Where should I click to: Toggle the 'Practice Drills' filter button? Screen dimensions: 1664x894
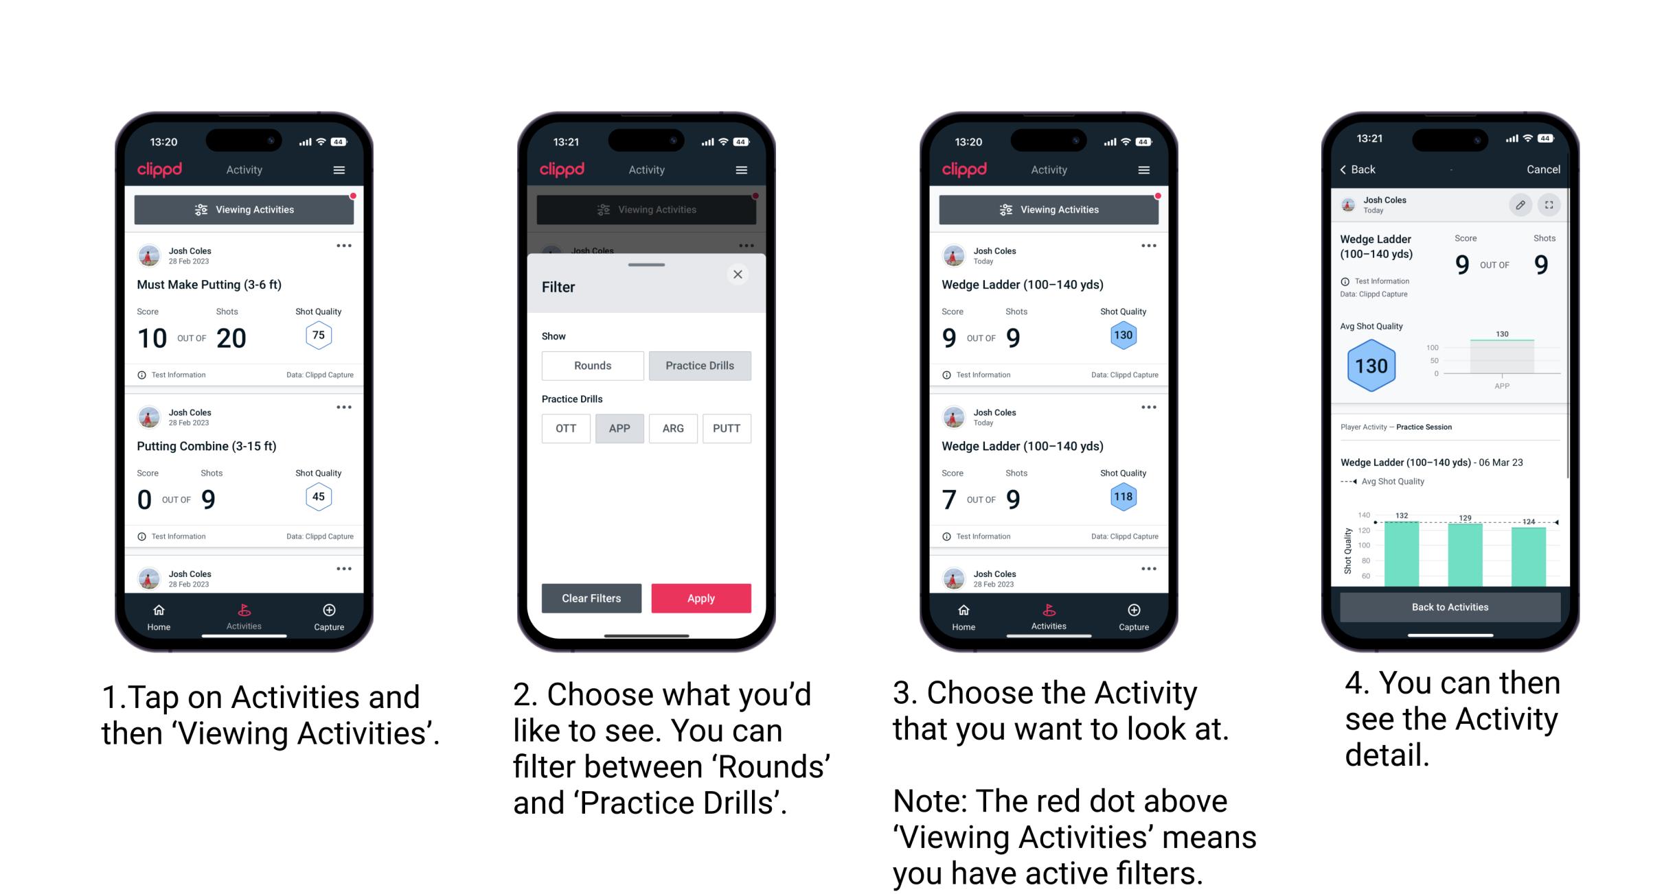(x=701, y=366)
